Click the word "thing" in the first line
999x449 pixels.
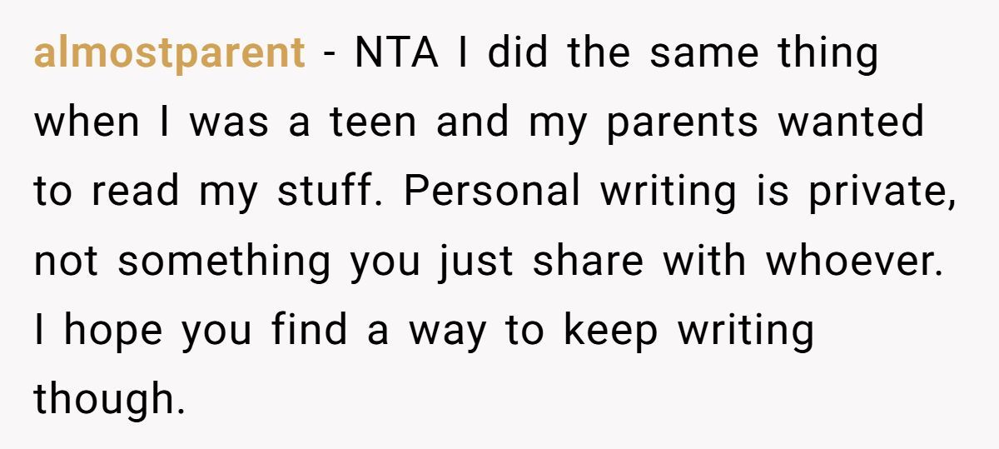tap(827, 54)
